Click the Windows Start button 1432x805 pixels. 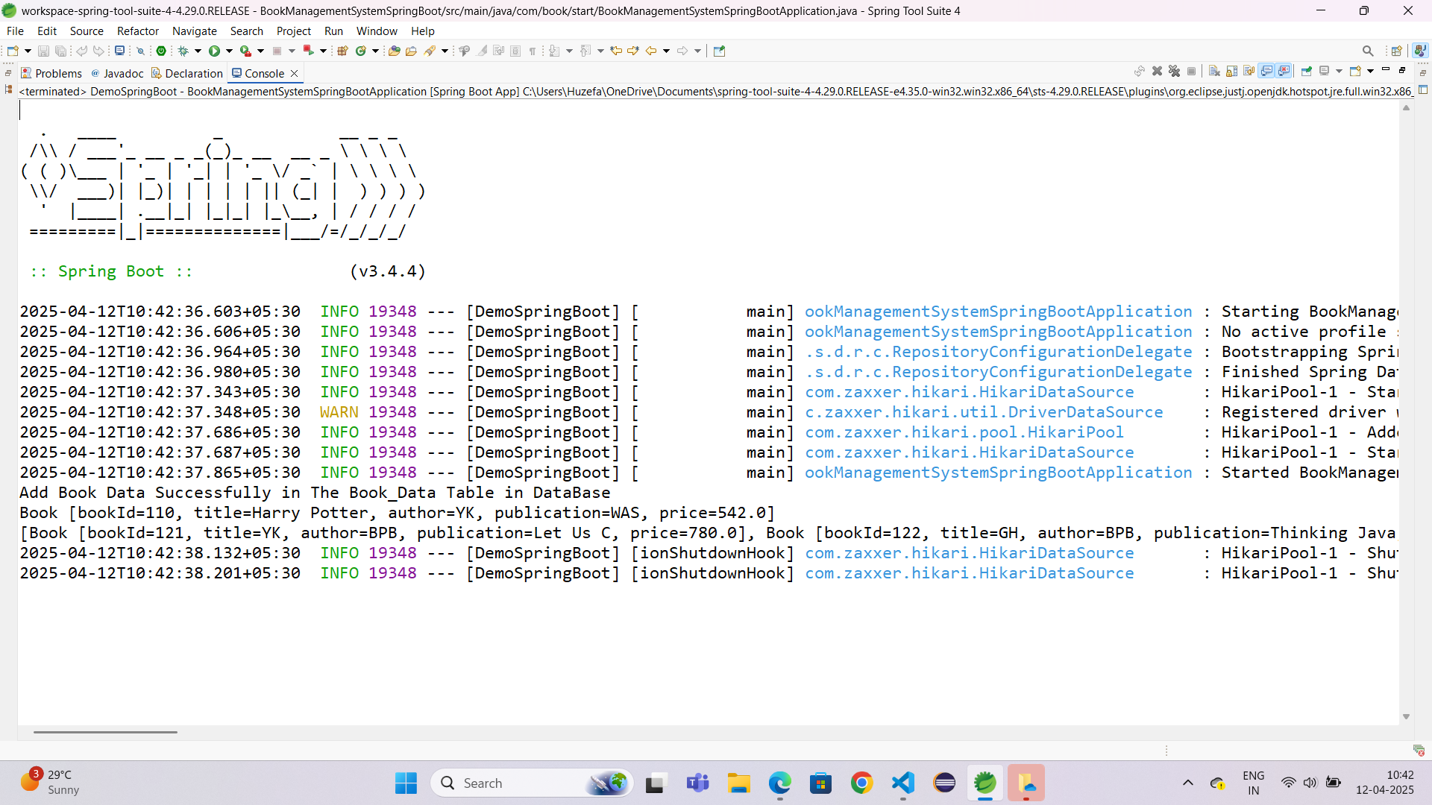point(406,783)
